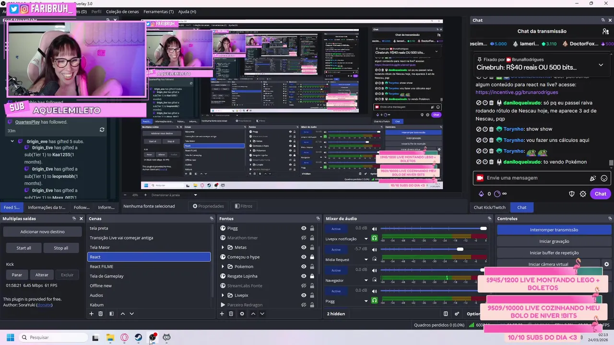
Task: Open the chat community users icon
Action: (x=605, y=31)
